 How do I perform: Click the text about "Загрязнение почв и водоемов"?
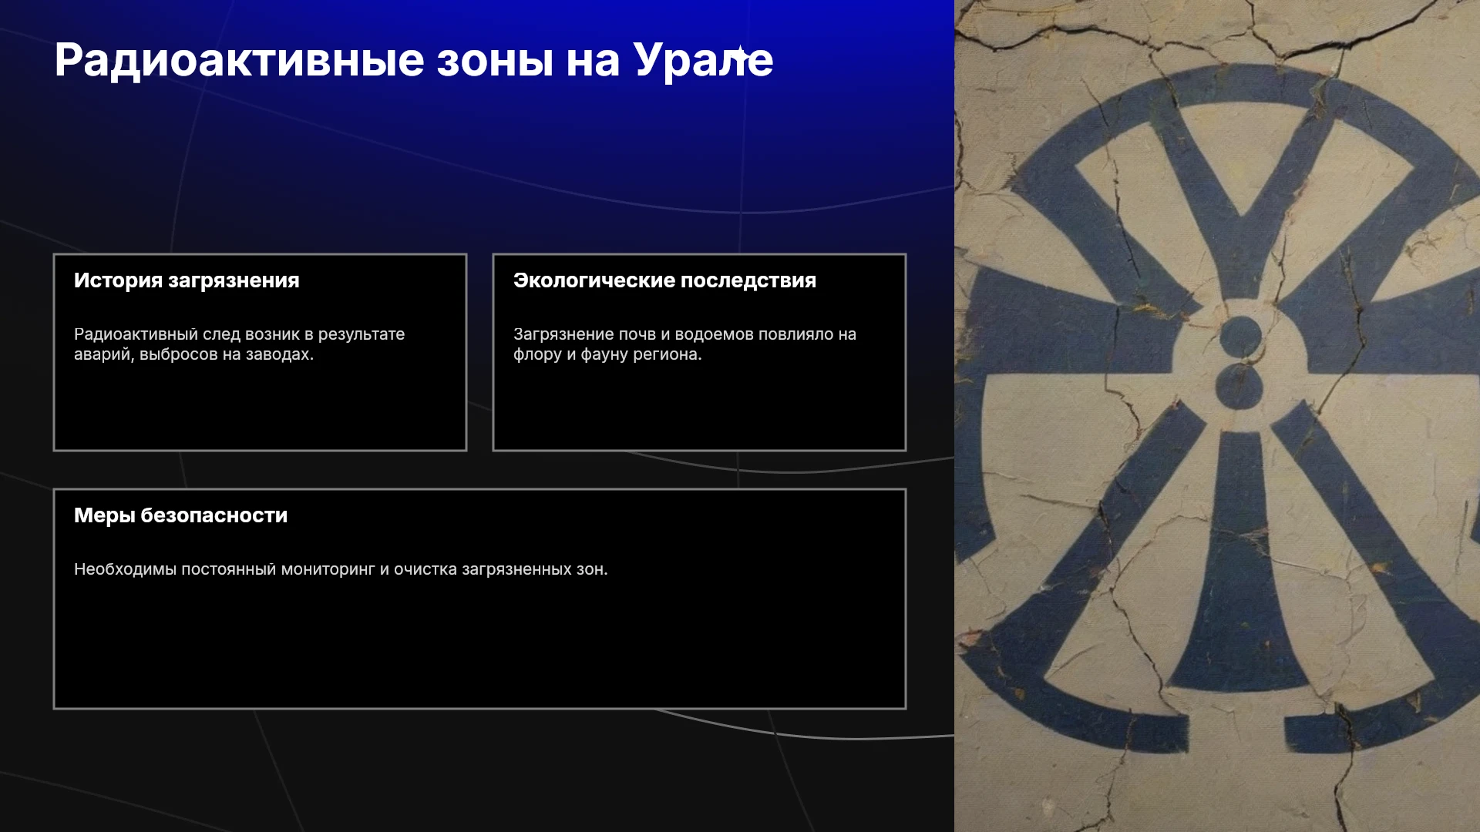click(x=684, y=344)
